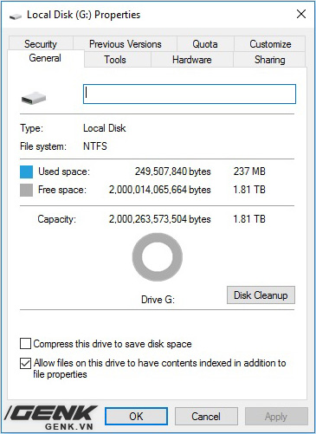Click the drive label text field

(190, 94)
